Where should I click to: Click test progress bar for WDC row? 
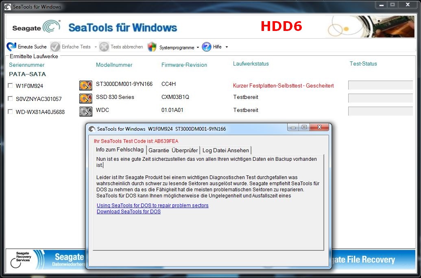pos(380,111)
